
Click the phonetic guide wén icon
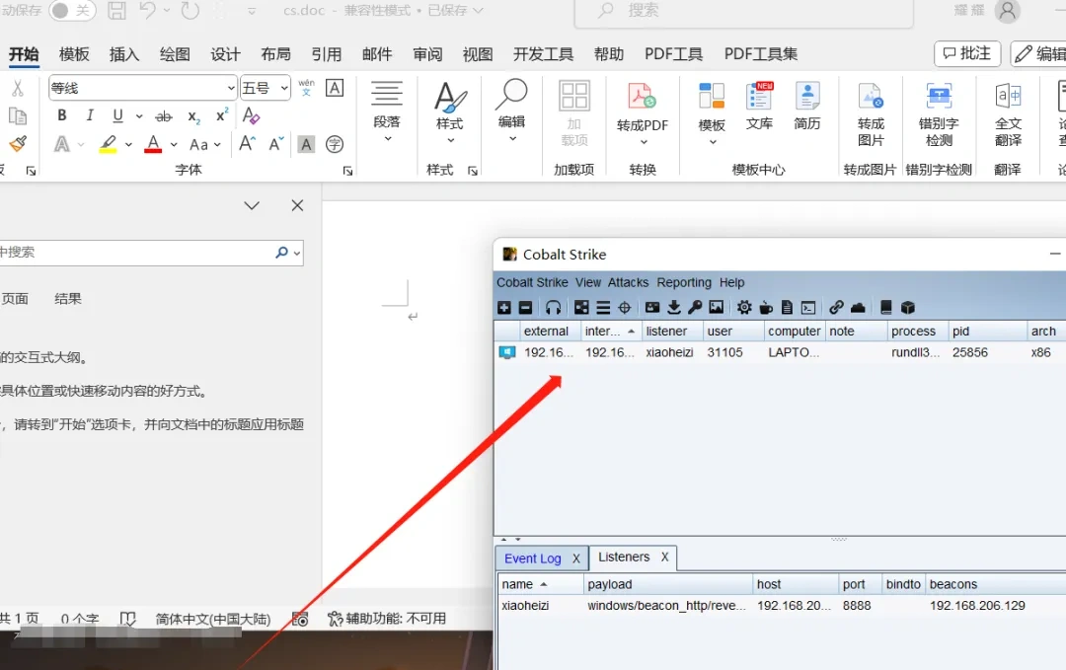[307, 88]
